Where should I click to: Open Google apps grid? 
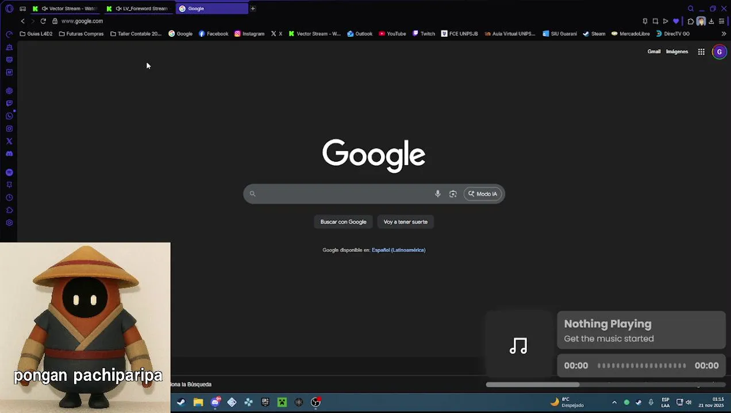click(x=701, y=52)
